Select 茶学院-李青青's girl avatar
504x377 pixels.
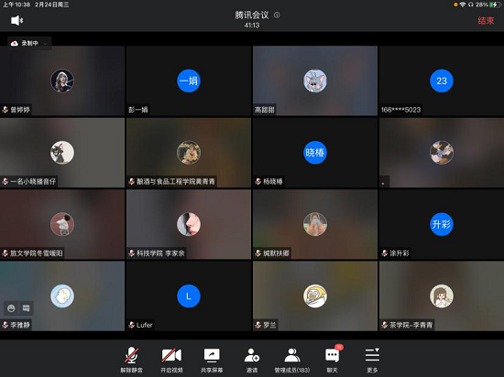pos(442,296)
